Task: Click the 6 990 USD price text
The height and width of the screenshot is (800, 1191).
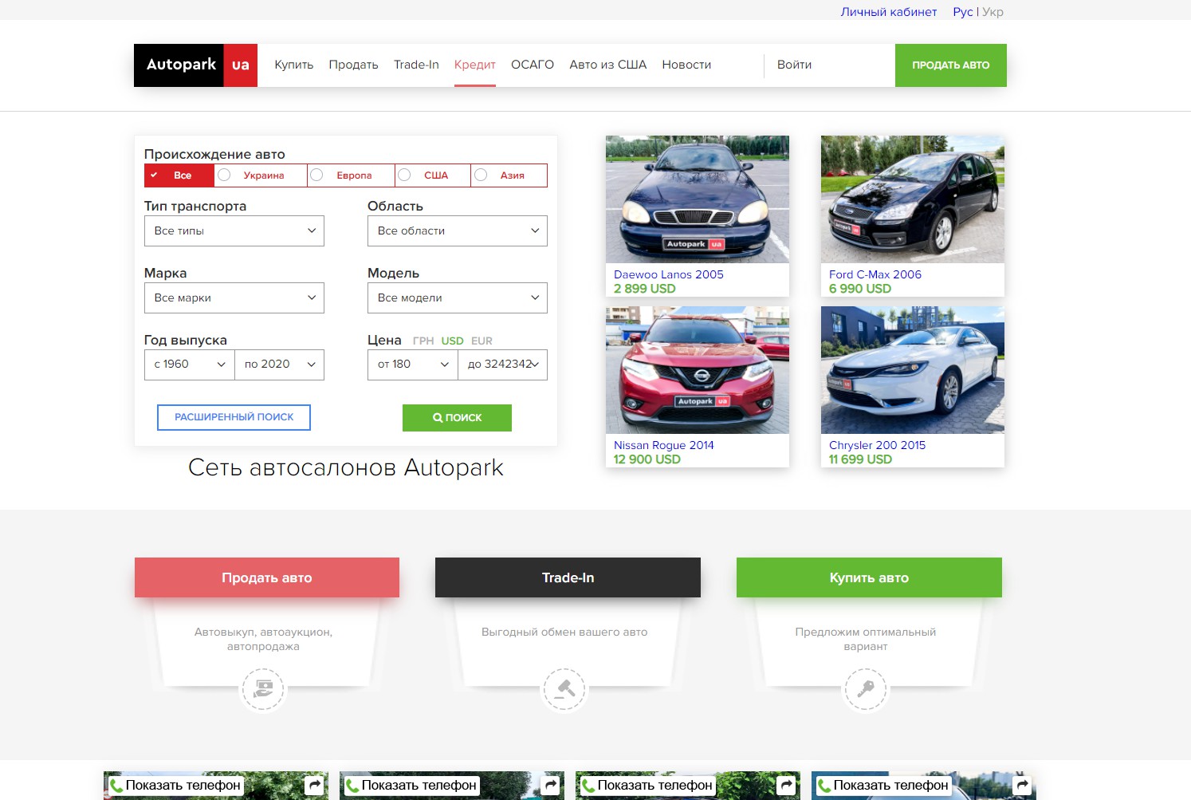Action: pos(860,289)
